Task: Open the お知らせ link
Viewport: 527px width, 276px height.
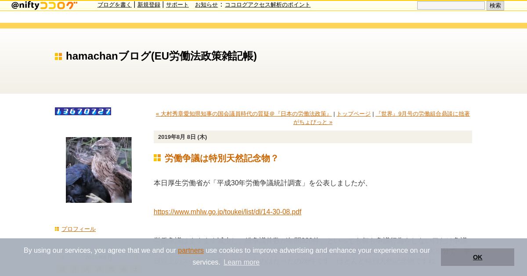Action: point(206,5)
